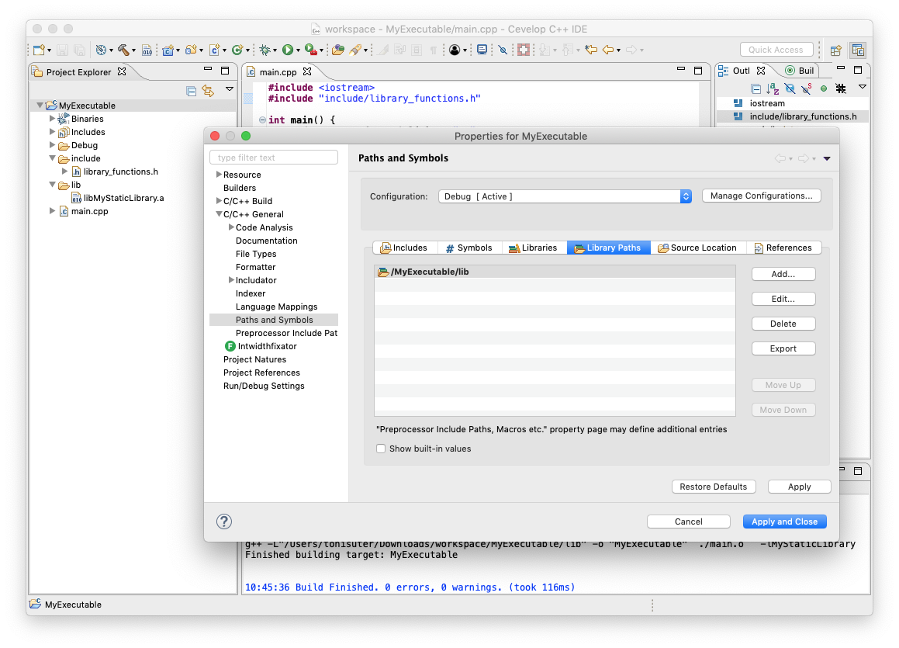899x648 pixels.
Task: Click the Link with Editor icon in Project Explorer
Action: pos(208,91)
